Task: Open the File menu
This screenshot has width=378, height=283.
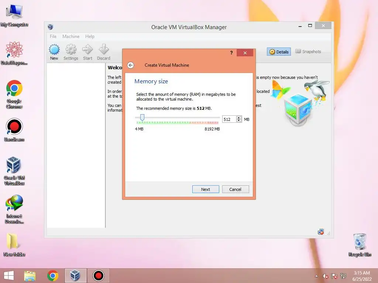Action: tap(53, 36)
